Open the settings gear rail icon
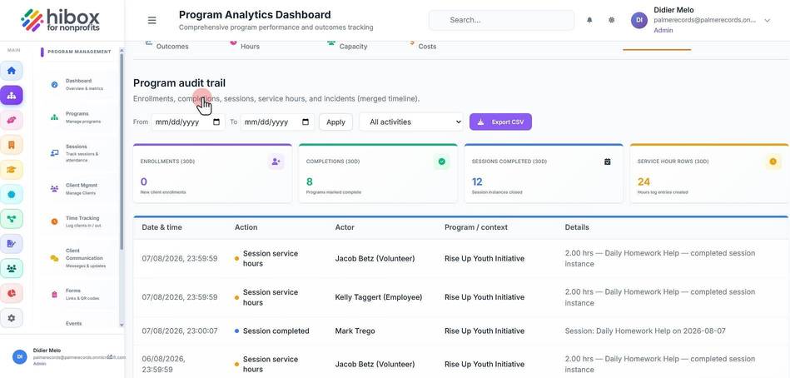 coord(11,318)
